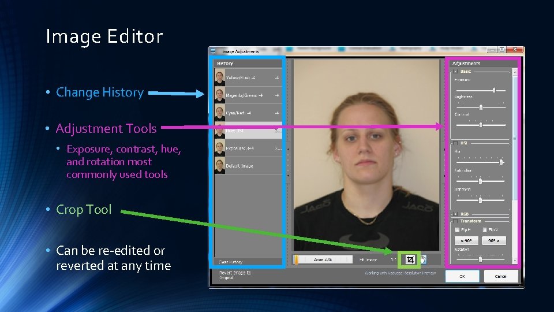This screenshot has height=312, width=554.
Task: Select the Exposure history entry
Action: click(248, 148)
